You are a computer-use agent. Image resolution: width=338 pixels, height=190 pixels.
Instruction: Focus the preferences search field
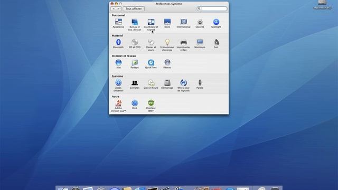pyautogui.click(x=212, y=8)
